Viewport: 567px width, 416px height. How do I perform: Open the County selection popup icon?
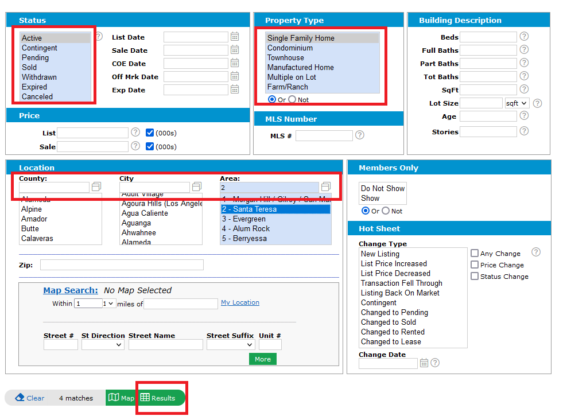click(x=96, y=186)
